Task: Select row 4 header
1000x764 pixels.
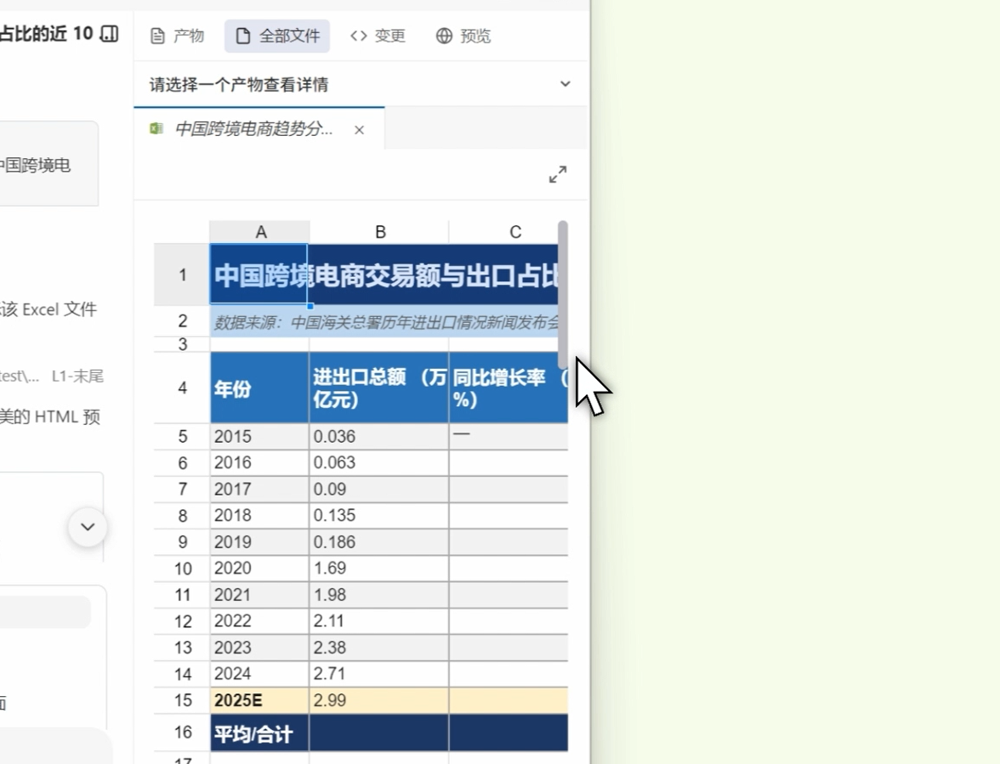Action: (182, 388)
